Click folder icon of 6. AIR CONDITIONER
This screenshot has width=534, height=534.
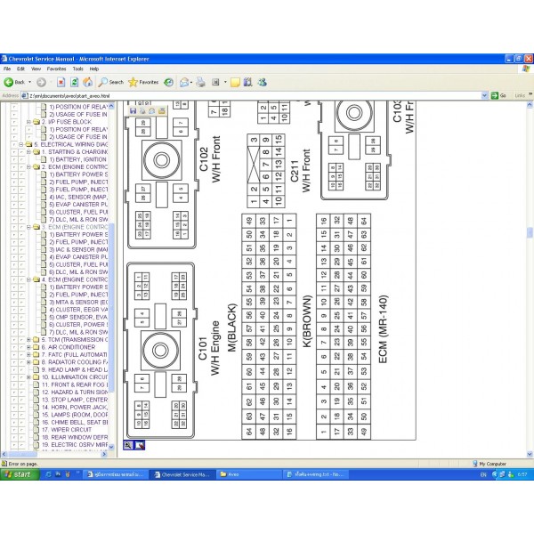[36, 347]
